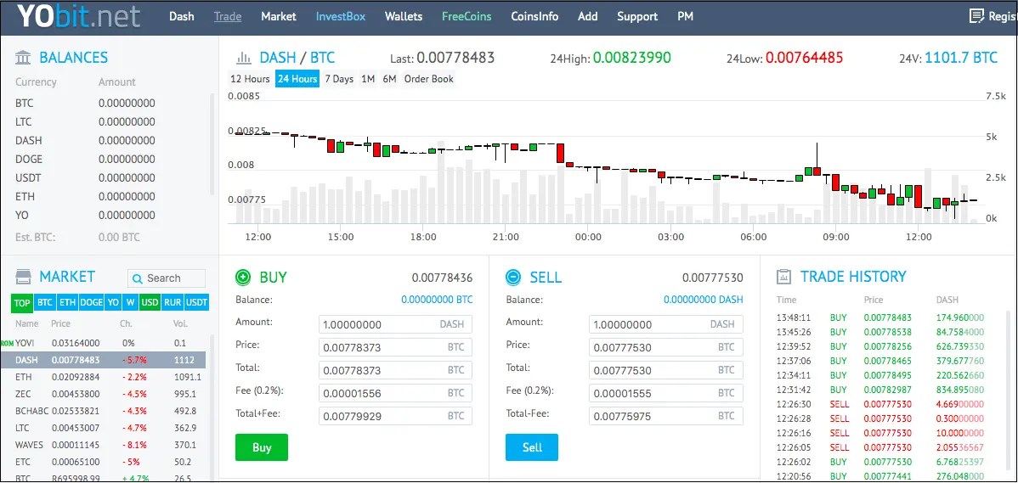Viewport: 1018px width, 483px height.
Task: Select the TOP market filter
Action: tap(22, 303)
